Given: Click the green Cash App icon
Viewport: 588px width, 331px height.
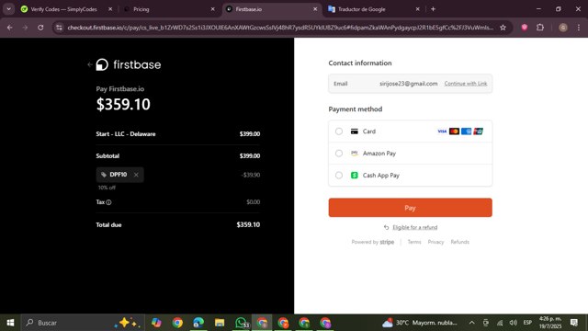Looking at the screenshot, I should (x=355, y=176).
